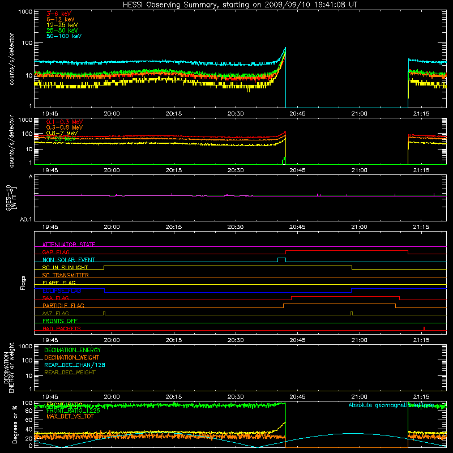Click the A0.1 label on the GOES axis
This screenshot has width=453, height=453.
click(26, 220)
